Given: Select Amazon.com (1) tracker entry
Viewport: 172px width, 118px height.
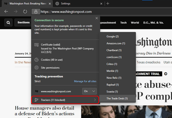Looking at the screenshot, I should (117, 43).
